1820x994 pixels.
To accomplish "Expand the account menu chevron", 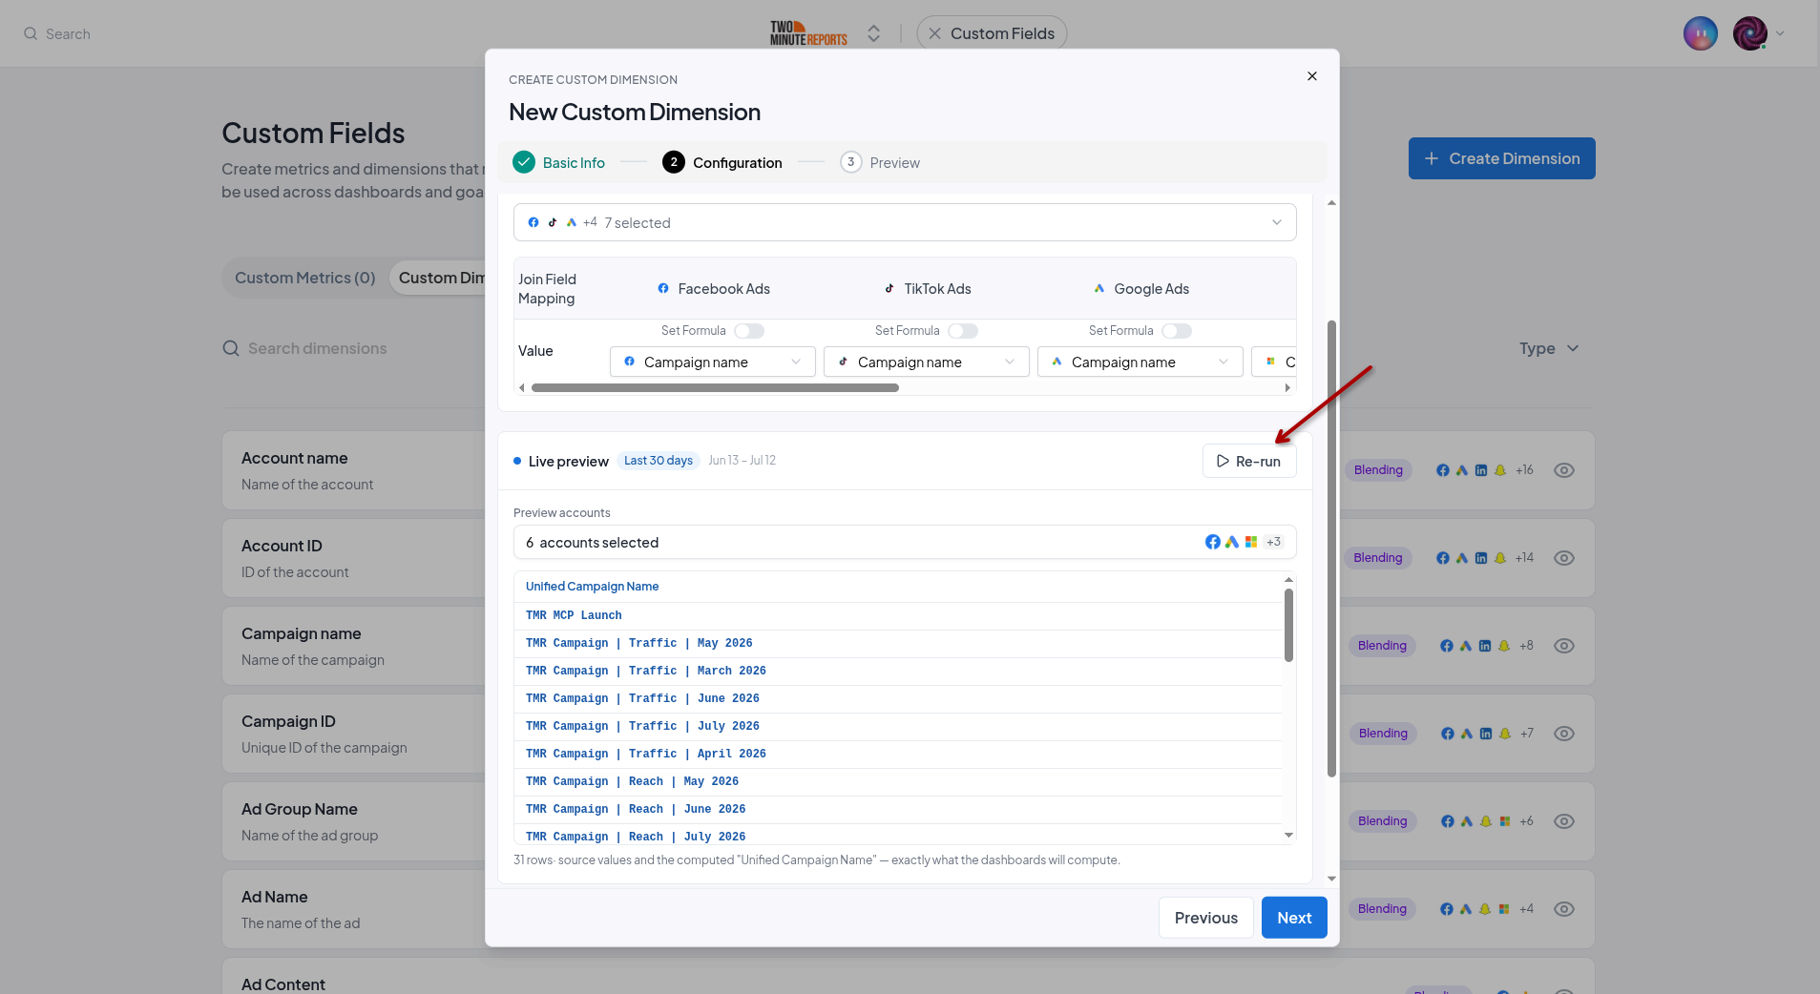I will 1779,33.
